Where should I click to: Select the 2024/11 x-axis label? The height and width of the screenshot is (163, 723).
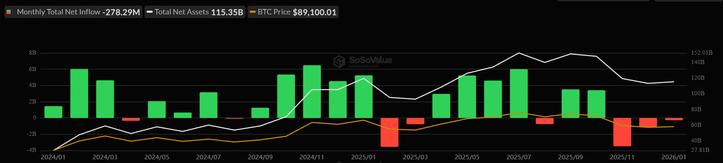pos(312,157)
